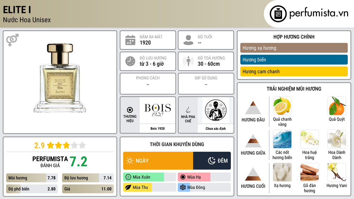Select the Độ phổ biến 2.80 score bar
The image size is (354, 199).
point(32,189)
